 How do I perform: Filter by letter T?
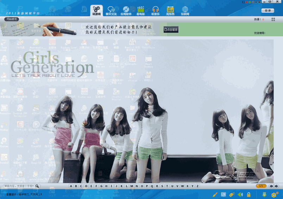coord(167,186)
